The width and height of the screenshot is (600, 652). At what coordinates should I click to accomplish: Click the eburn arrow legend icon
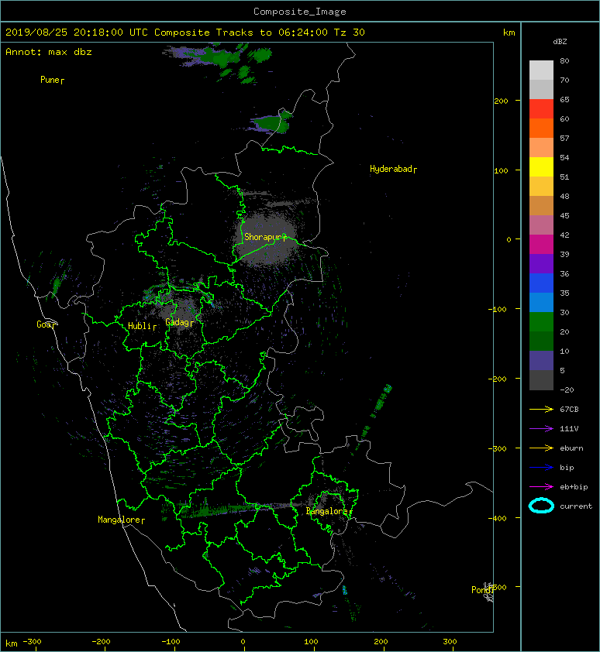coord(541,448)
